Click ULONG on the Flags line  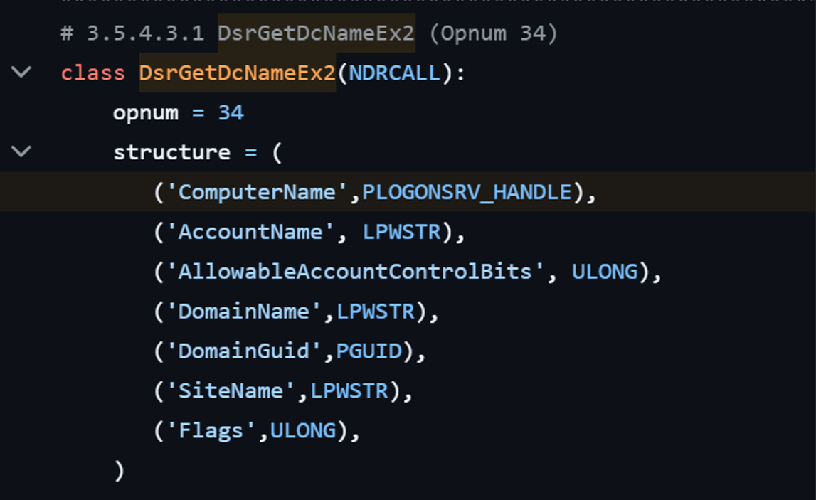pyautogui.click(x=303, y=431)
